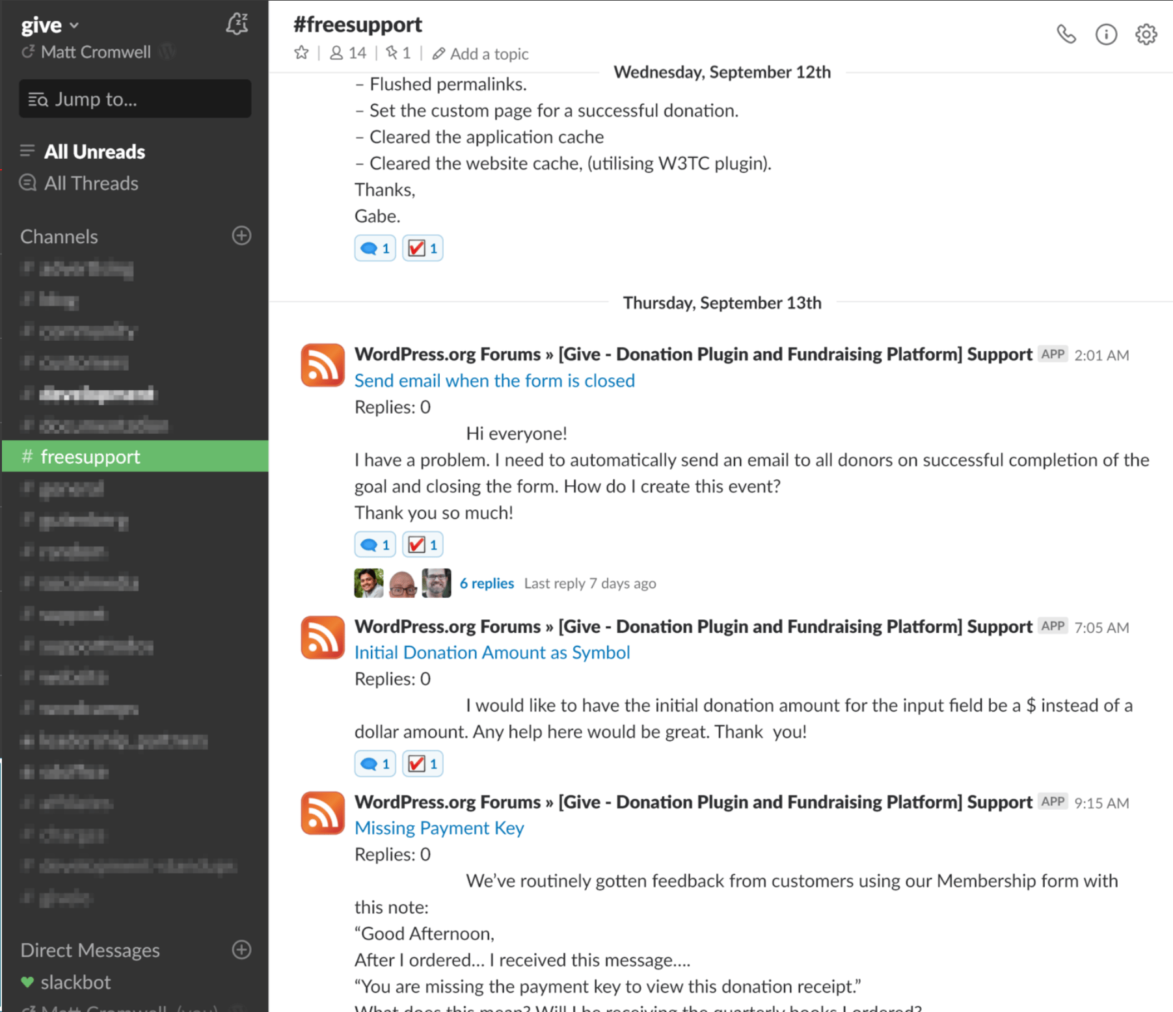Open 'Send email when the form is closed' link
The height and width of the screenshot is (1012, 1173).
pos(494,380)
